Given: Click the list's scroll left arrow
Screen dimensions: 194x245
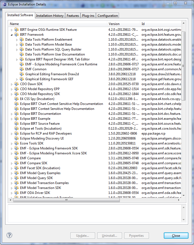Looking at the screenshot, I should coord(11,200).
